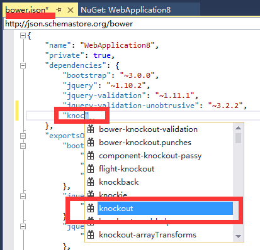Click package icon beside highlighted knockout
Screen dimensions: 260x250
point(91,209)
